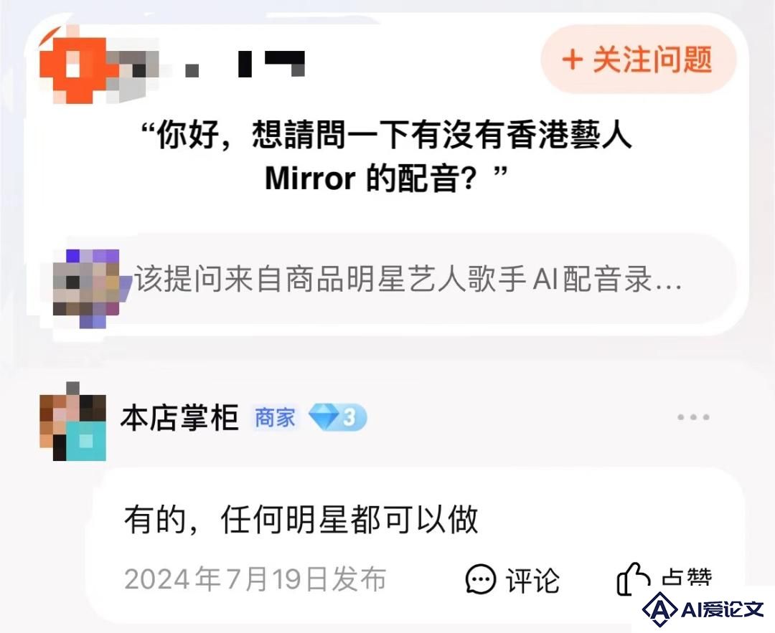Tap the 2024年7月19日发布 date stamp
The height and width of the screenshot is (633, 775).
(255, 579)
